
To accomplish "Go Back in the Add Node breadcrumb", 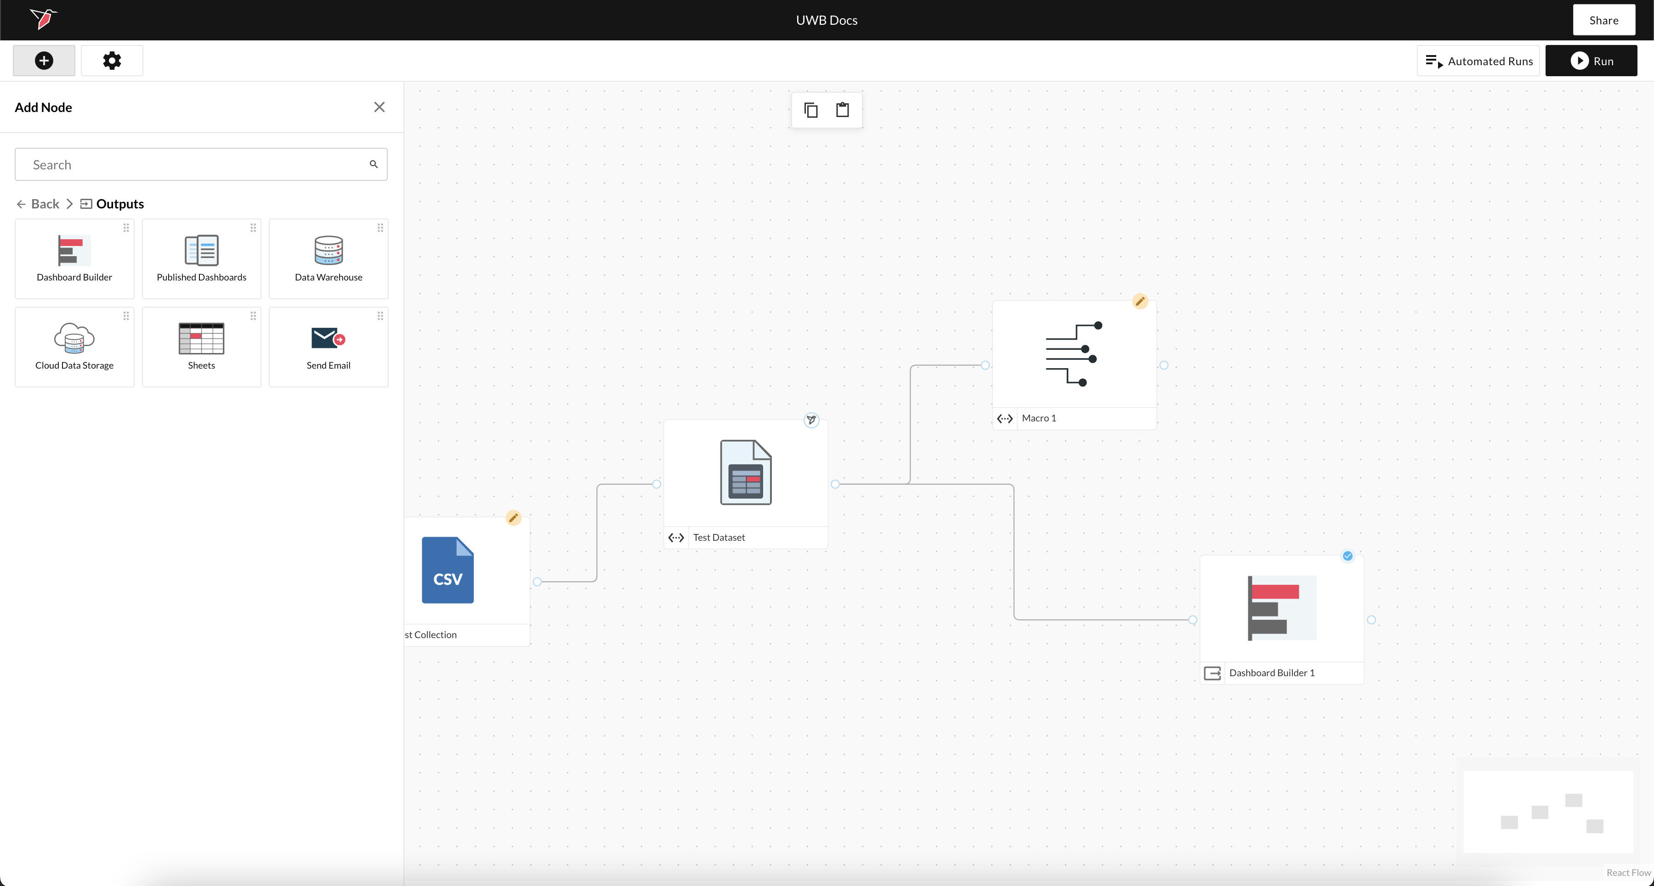I will (x=38, y=204).
